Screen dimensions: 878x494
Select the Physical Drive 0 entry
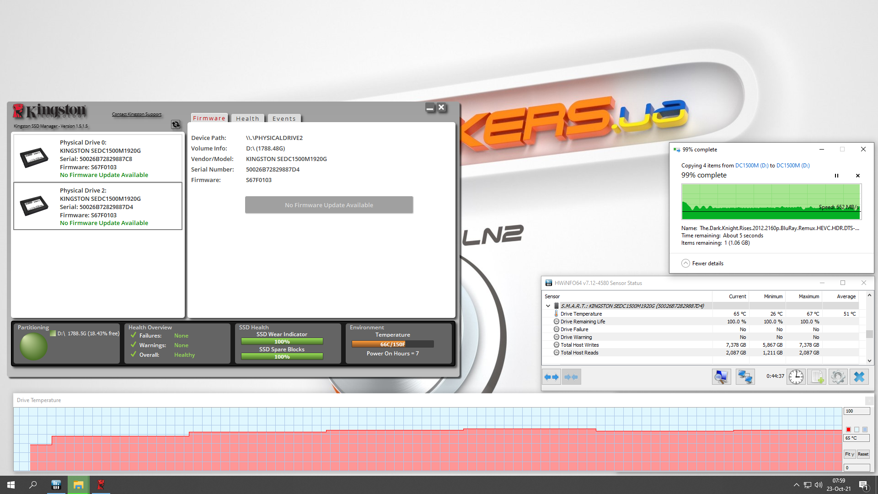click(98, 158)
